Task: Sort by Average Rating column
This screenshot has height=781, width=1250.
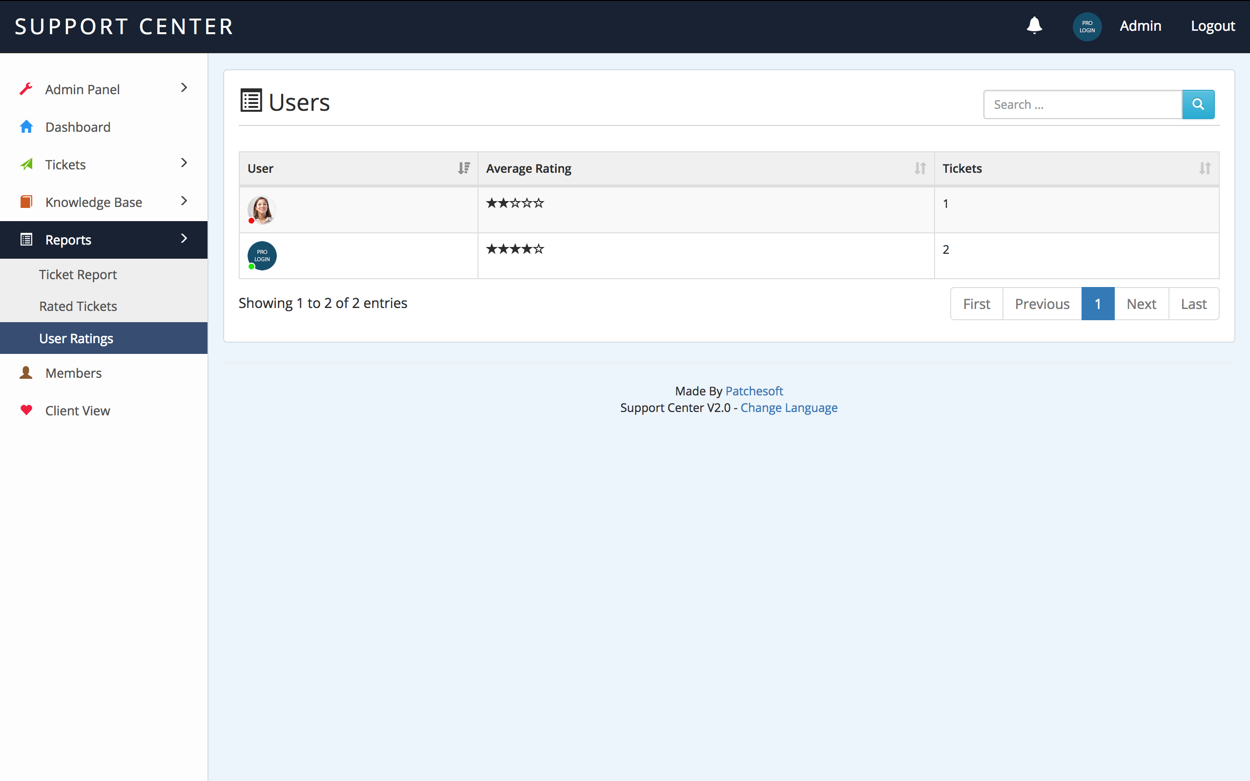Action: (919, 168)
